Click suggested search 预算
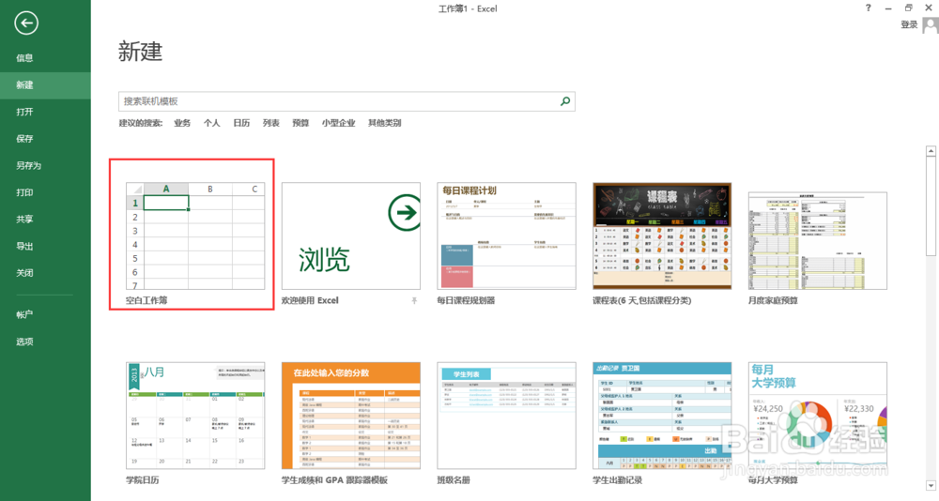The width and height of the screenshot is (939, 501). 300,123
